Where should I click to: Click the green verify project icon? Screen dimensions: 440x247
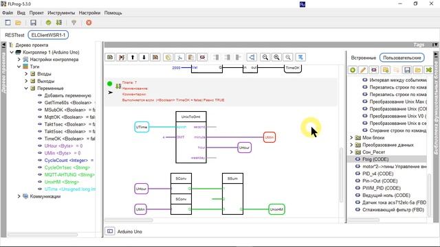(48, 23)
